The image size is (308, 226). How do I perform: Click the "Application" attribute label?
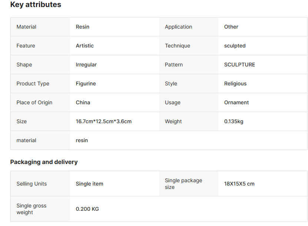pyautogui.click(x=178, y=27)
